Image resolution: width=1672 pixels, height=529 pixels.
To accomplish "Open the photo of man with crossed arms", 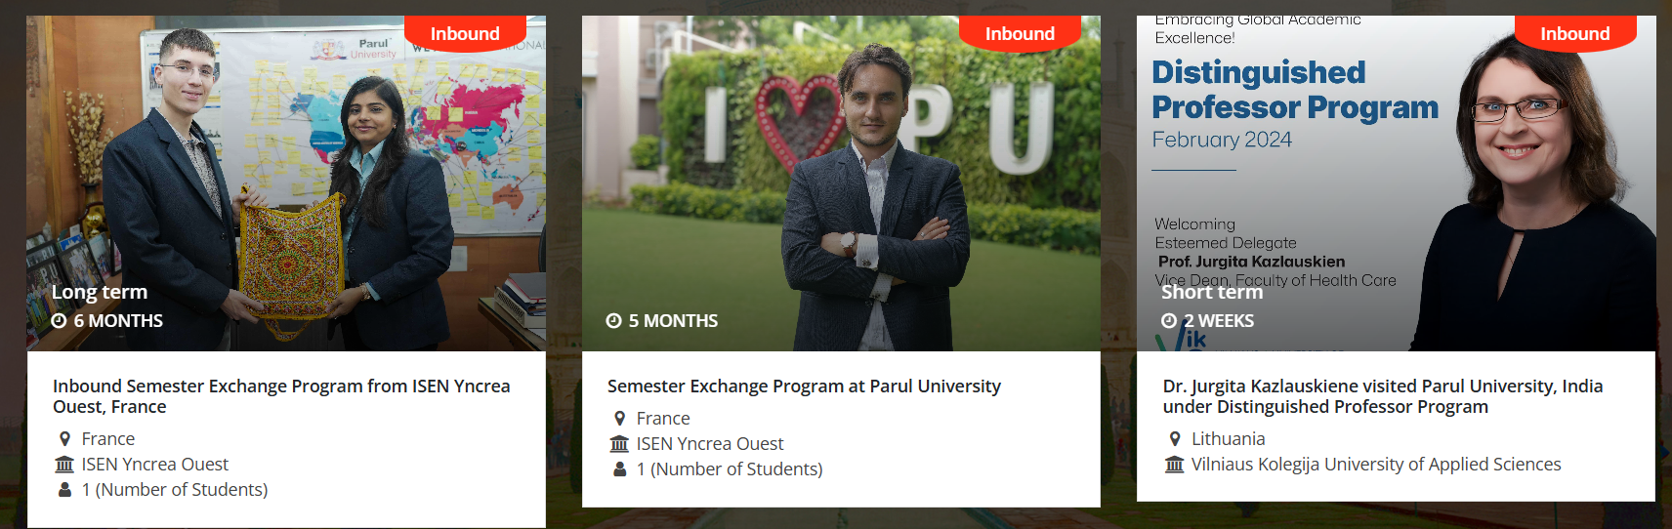I will pyautogui.click(x=841, y=185).
